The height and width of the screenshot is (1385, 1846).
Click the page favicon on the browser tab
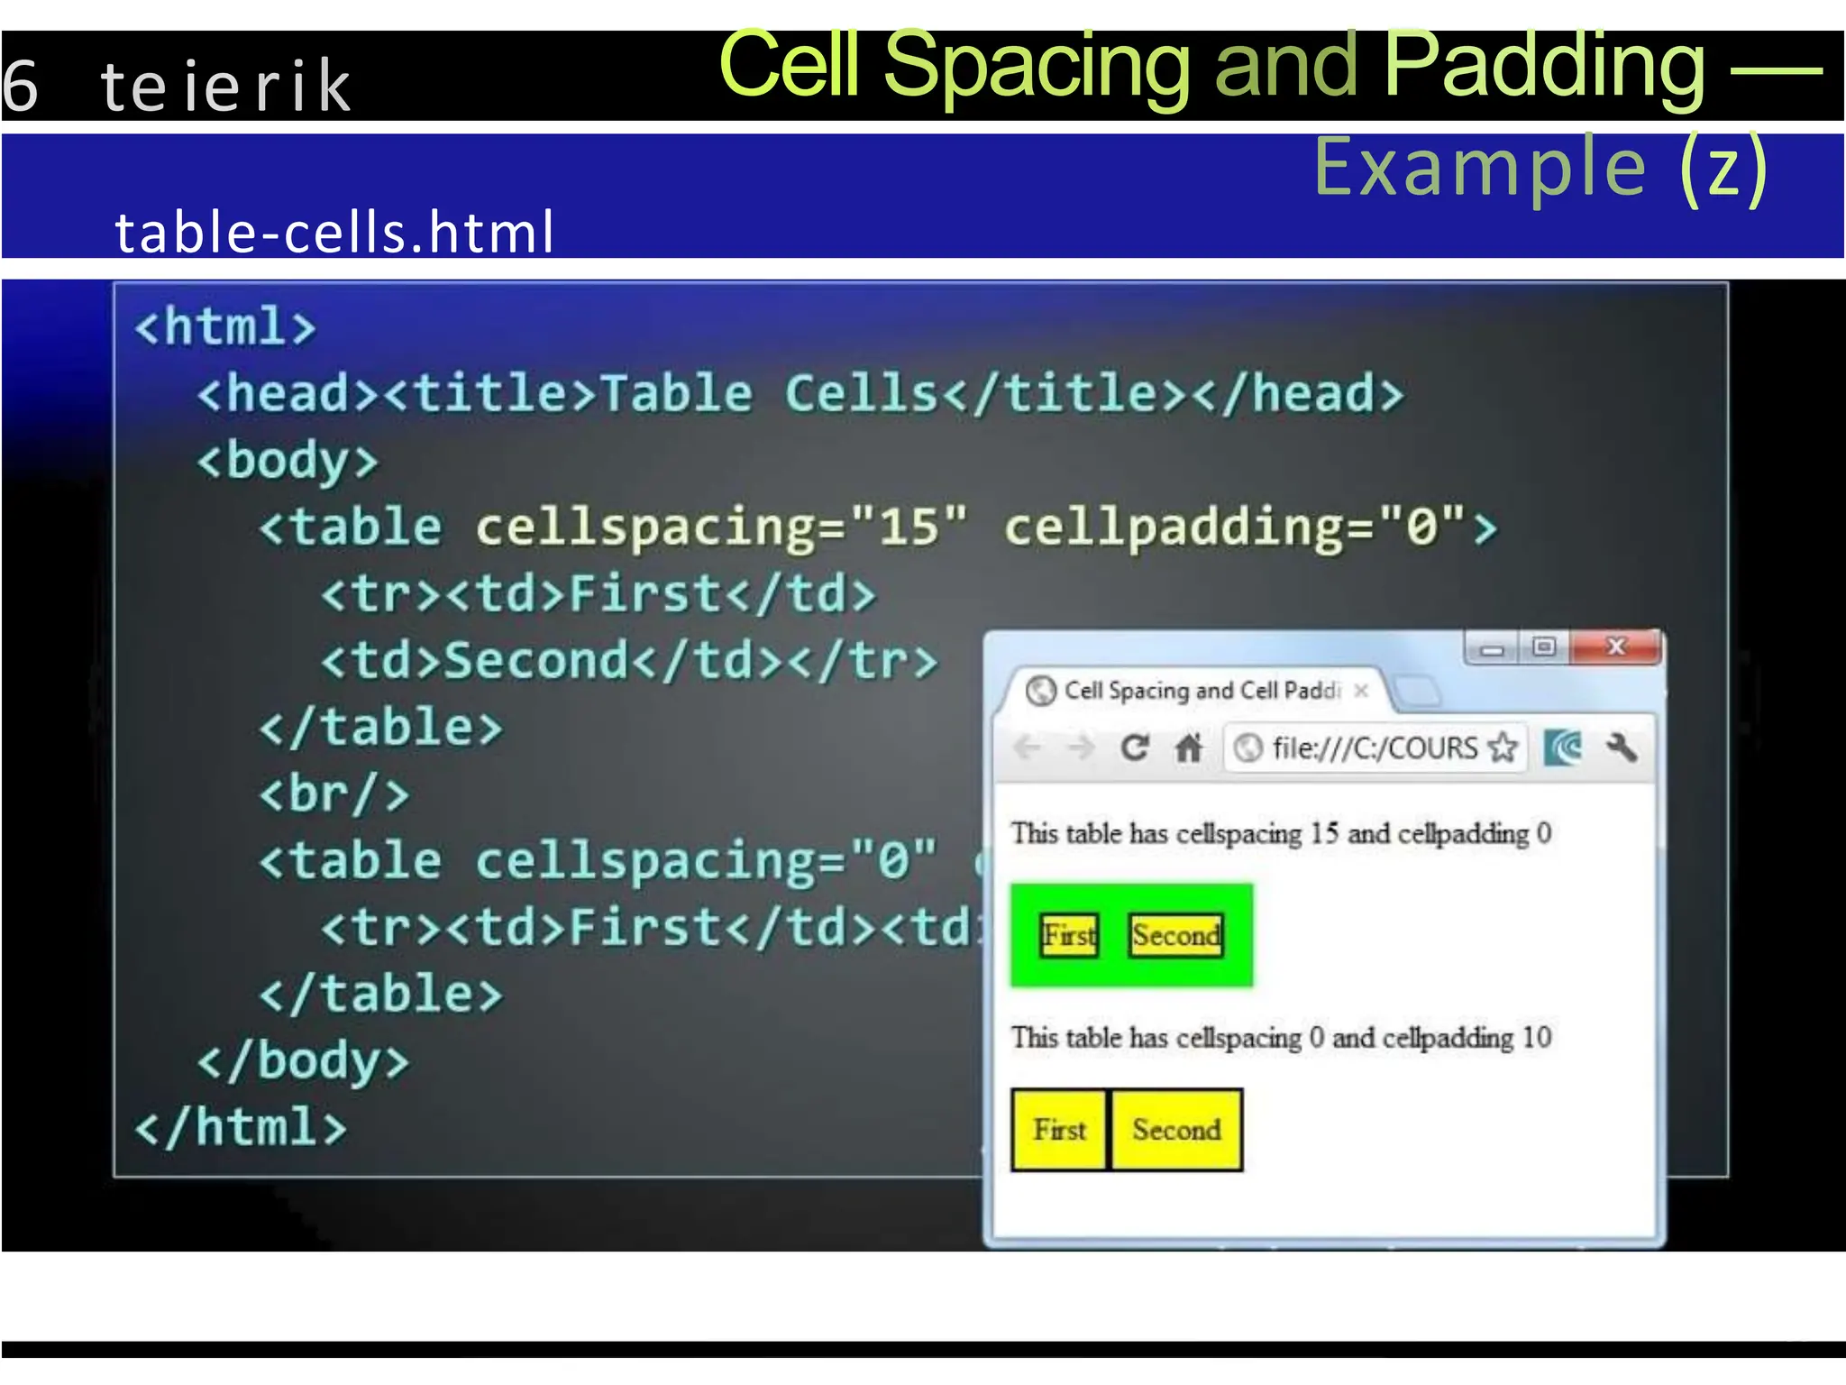[1041, 691]
